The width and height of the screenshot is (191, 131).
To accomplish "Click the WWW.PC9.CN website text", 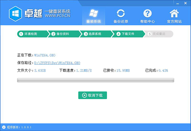I will point(58,16).
